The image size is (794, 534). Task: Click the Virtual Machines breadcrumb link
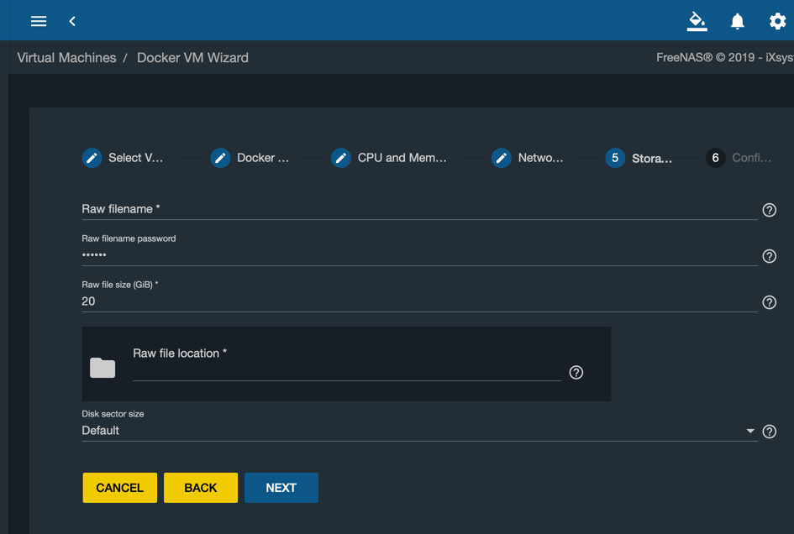pos(67,58)
